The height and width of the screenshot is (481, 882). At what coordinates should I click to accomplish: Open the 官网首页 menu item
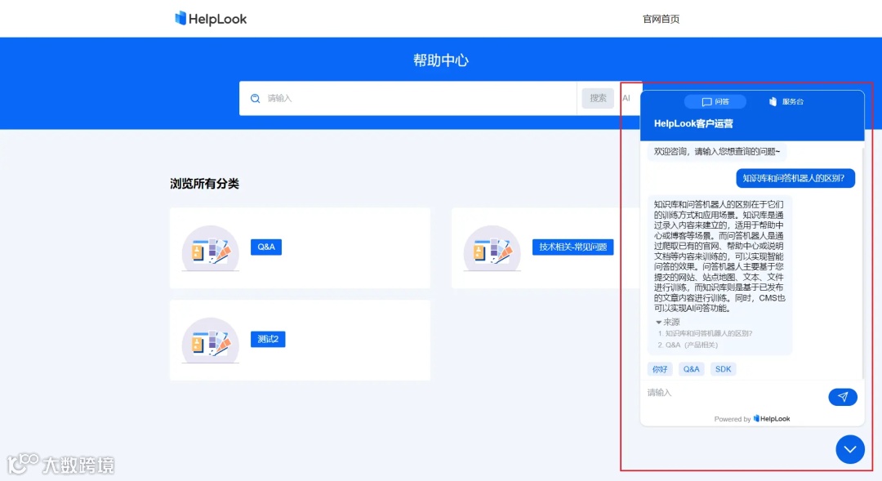[x=660, y=18]
